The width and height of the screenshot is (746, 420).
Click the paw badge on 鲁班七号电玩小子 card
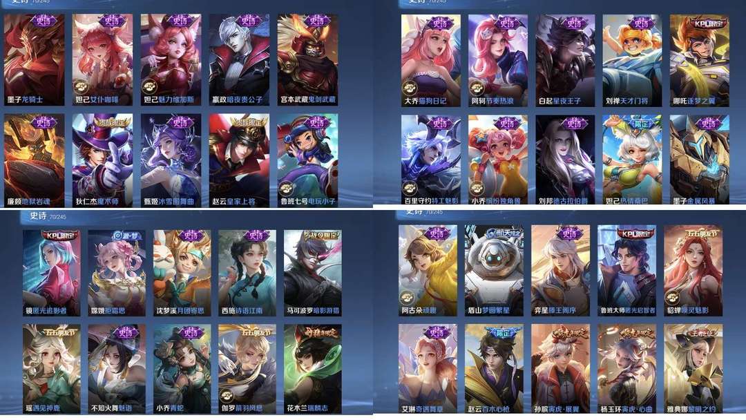tap(286, 189)
